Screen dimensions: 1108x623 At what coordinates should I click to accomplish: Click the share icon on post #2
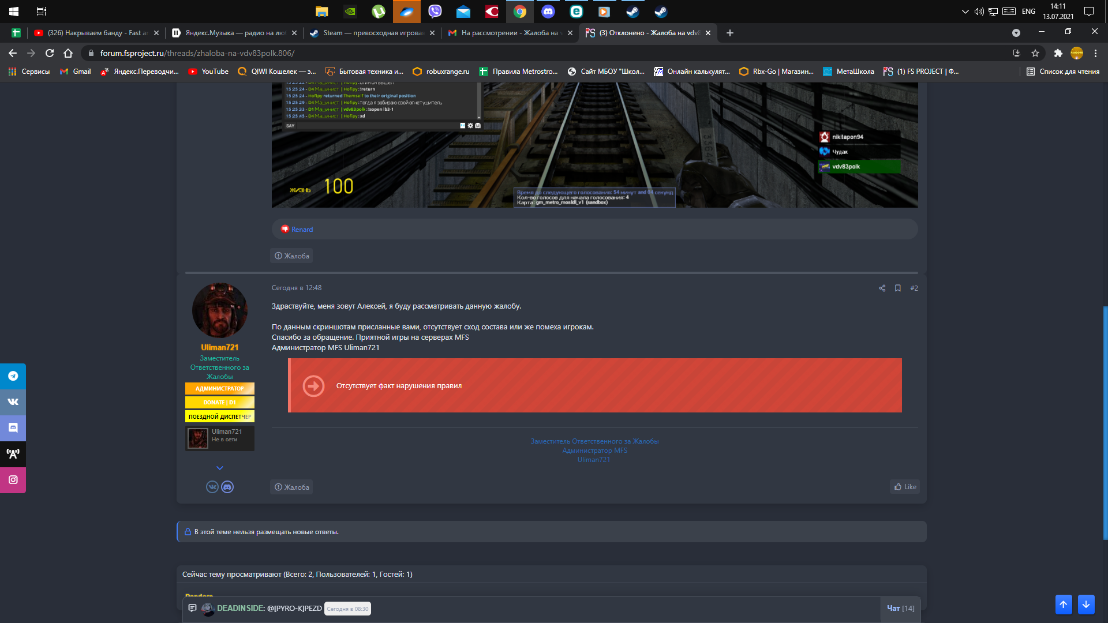coord(882,288)
